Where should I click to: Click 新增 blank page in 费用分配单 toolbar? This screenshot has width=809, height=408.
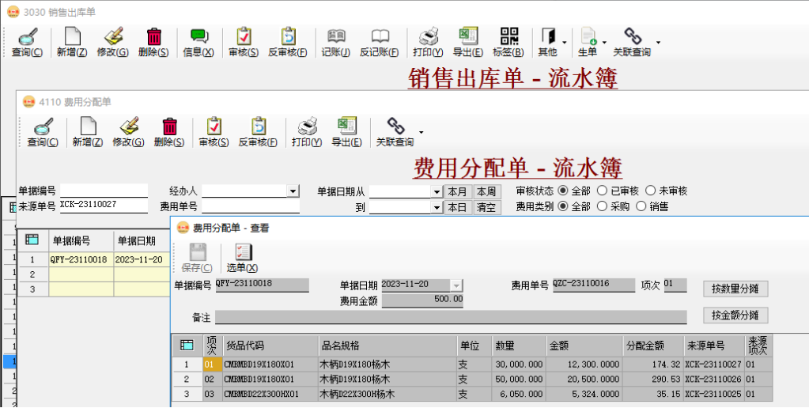click(x=88, y=127)
